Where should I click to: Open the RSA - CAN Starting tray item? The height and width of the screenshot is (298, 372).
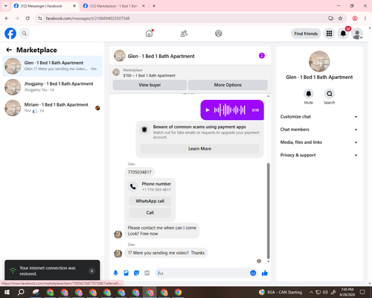pos(280,292)
